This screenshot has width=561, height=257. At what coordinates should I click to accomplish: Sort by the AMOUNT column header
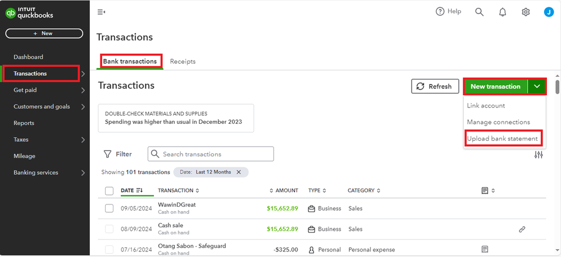coord(284,190)
